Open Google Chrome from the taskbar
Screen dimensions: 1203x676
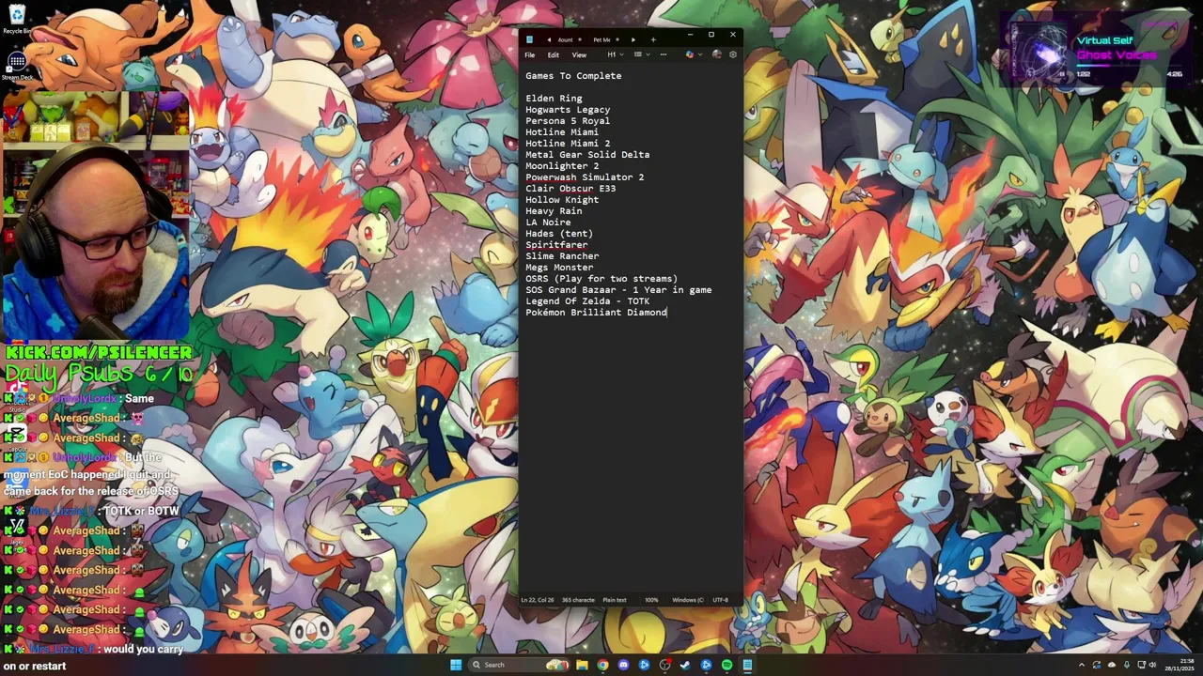coord(602,665)
